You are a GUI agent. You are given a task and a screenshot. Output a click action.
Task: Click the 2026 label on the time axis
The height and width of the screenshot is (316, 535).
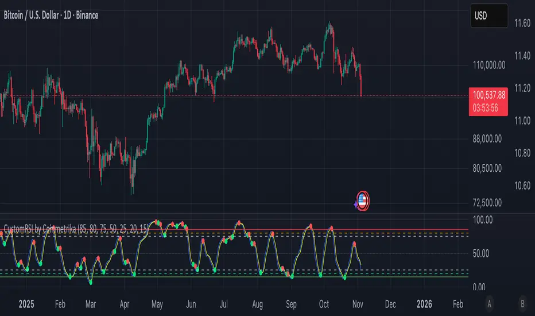point(424,304)
